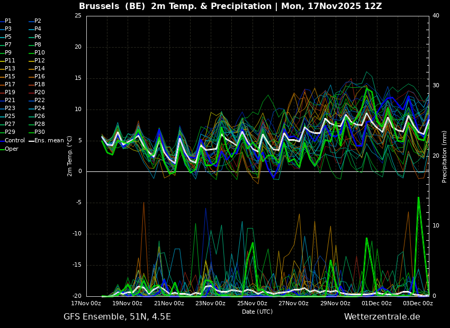The width and height of the screenshot is (450, 328).
Task: Select the P20 legend label
Action: [x=37, y=93]
